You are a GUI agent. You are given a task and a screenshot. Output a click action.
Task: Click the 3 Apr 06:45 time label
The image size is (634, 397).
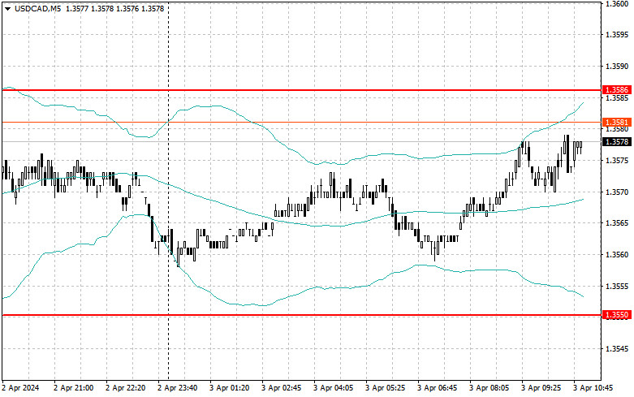pos(437,388)
